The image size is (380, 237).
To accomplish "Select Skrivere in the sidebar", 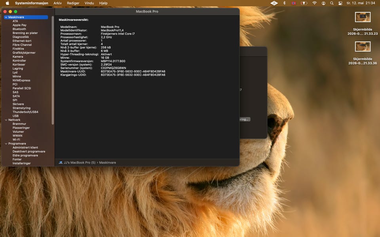I will pyautogui.click(x=18, y=104).
